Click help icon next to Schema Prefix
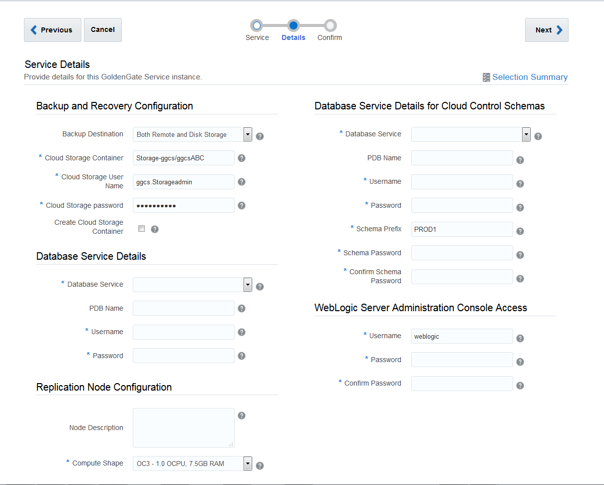This screenshot has height=485, width=604. [x=520, y=231]
